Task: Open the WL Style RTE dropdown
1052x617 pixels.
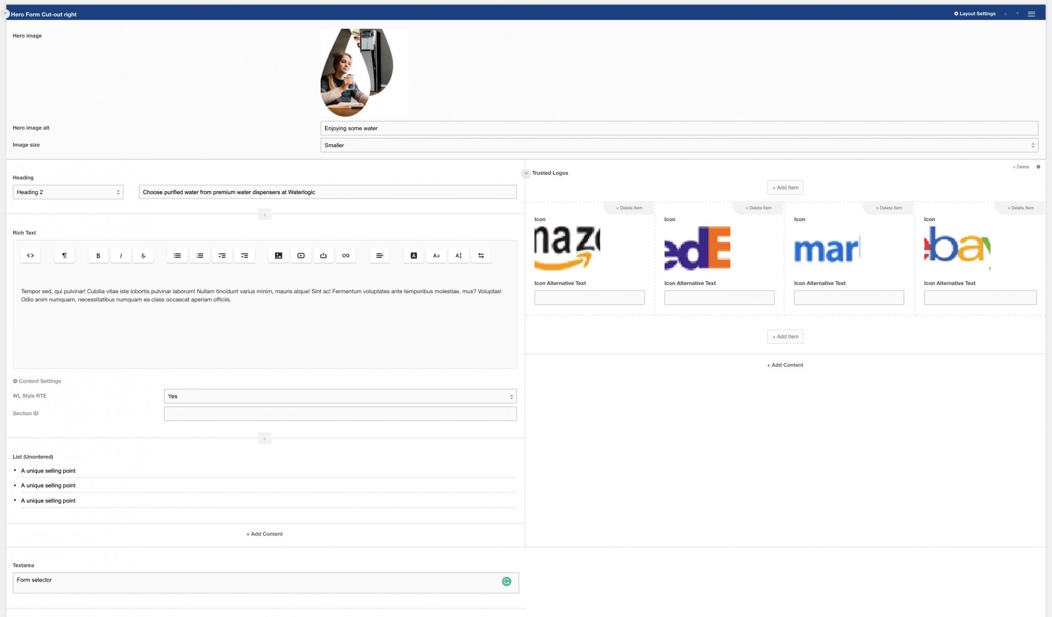Action: pyautogui.click(x=340, y=397)
